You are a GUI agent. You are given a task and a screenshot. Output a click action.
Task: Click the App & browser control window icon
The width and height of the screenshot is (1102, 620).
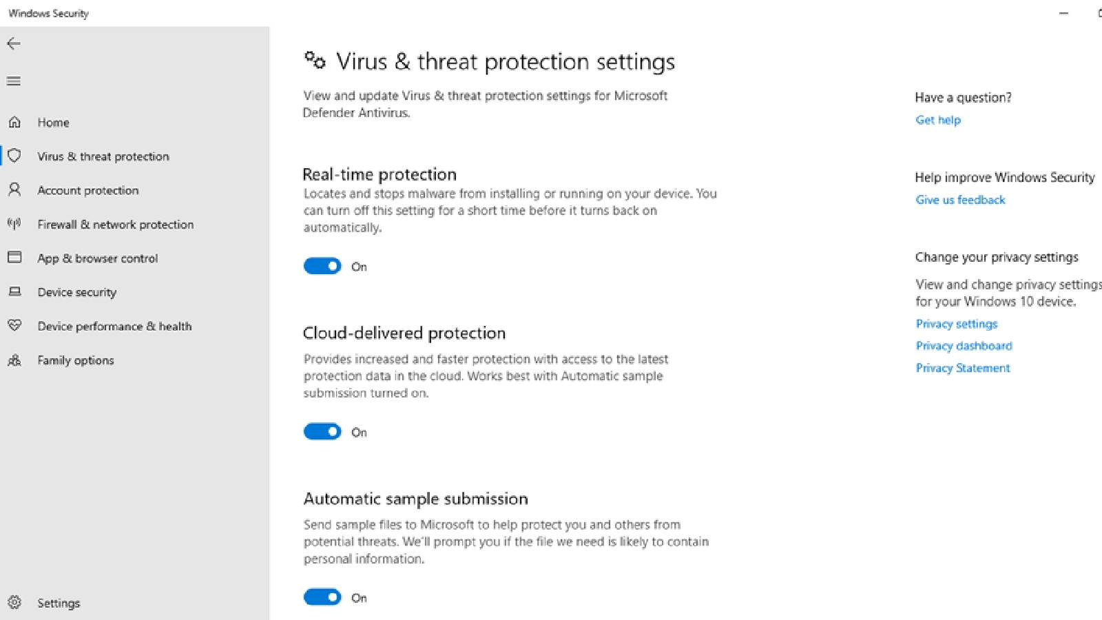click(x=14, y=258)
